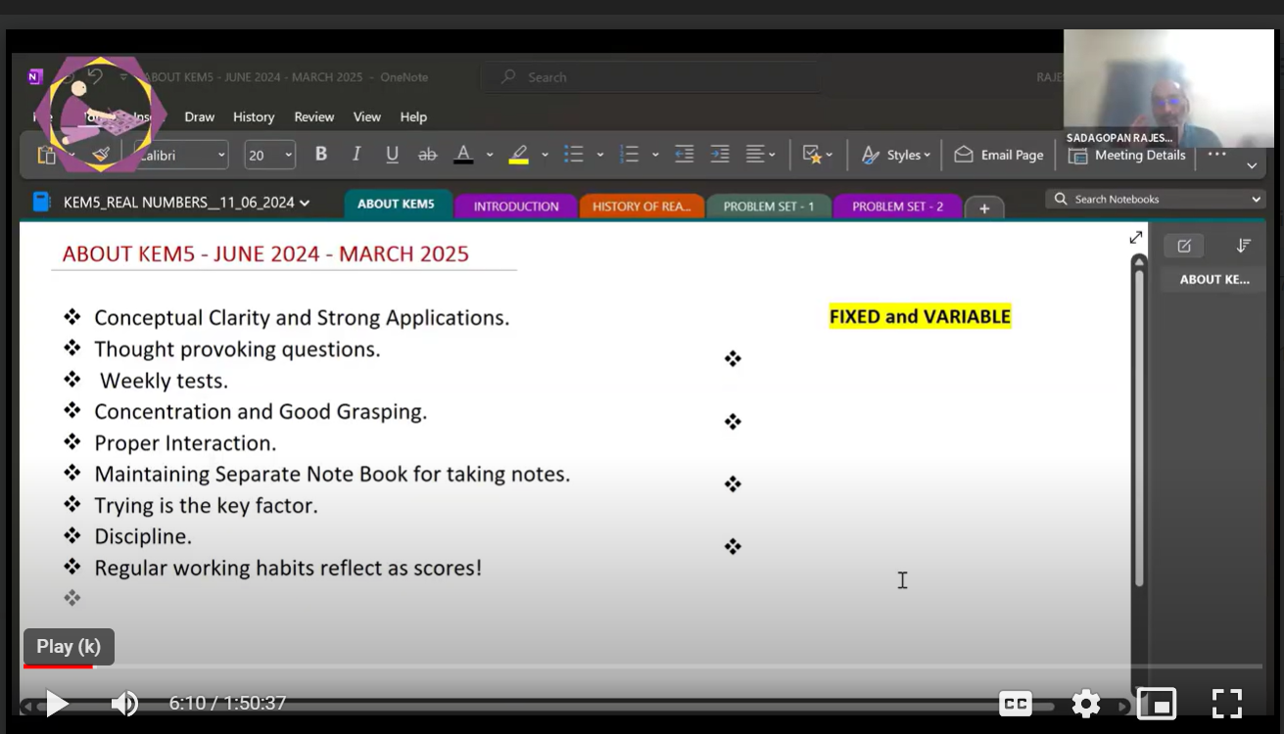Viewport: 1284px width, 734px height.
Task: Apply Italic formatting button
Action: coord(357,155)
